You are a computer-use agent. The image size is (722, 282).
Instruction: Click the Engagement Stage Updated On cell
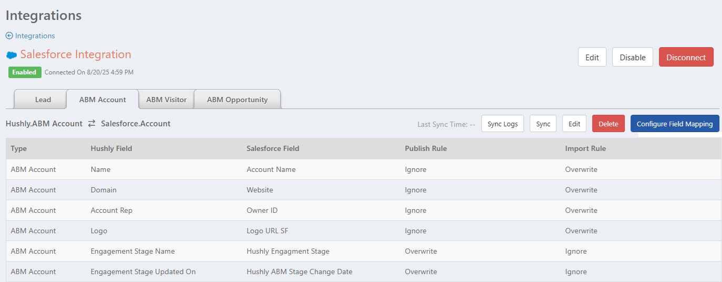(x=143, y=272)
